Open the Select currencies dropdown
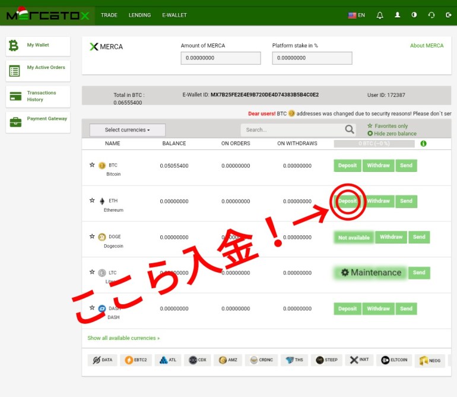The width and height of the screenshot is (457, 397). point(127,130)
